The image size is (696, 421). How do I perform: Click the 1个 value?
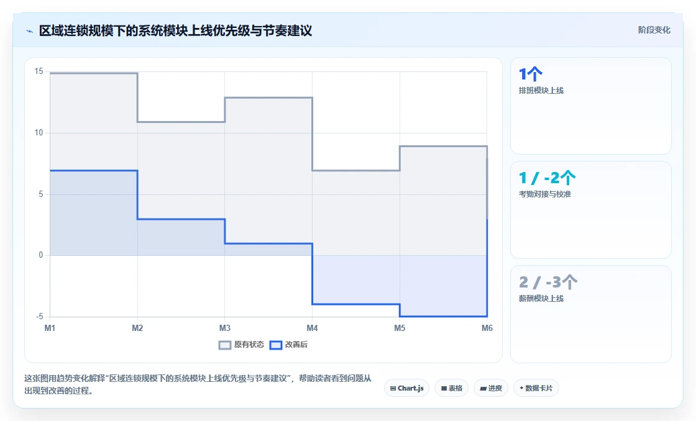pyautogui.click(x=531, y=74)
